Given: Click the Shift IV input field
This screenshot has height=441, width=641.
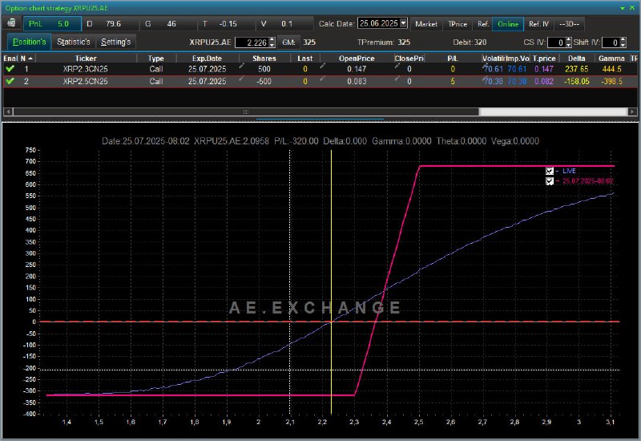Looking at the screenshot, I should click(611, 42).
